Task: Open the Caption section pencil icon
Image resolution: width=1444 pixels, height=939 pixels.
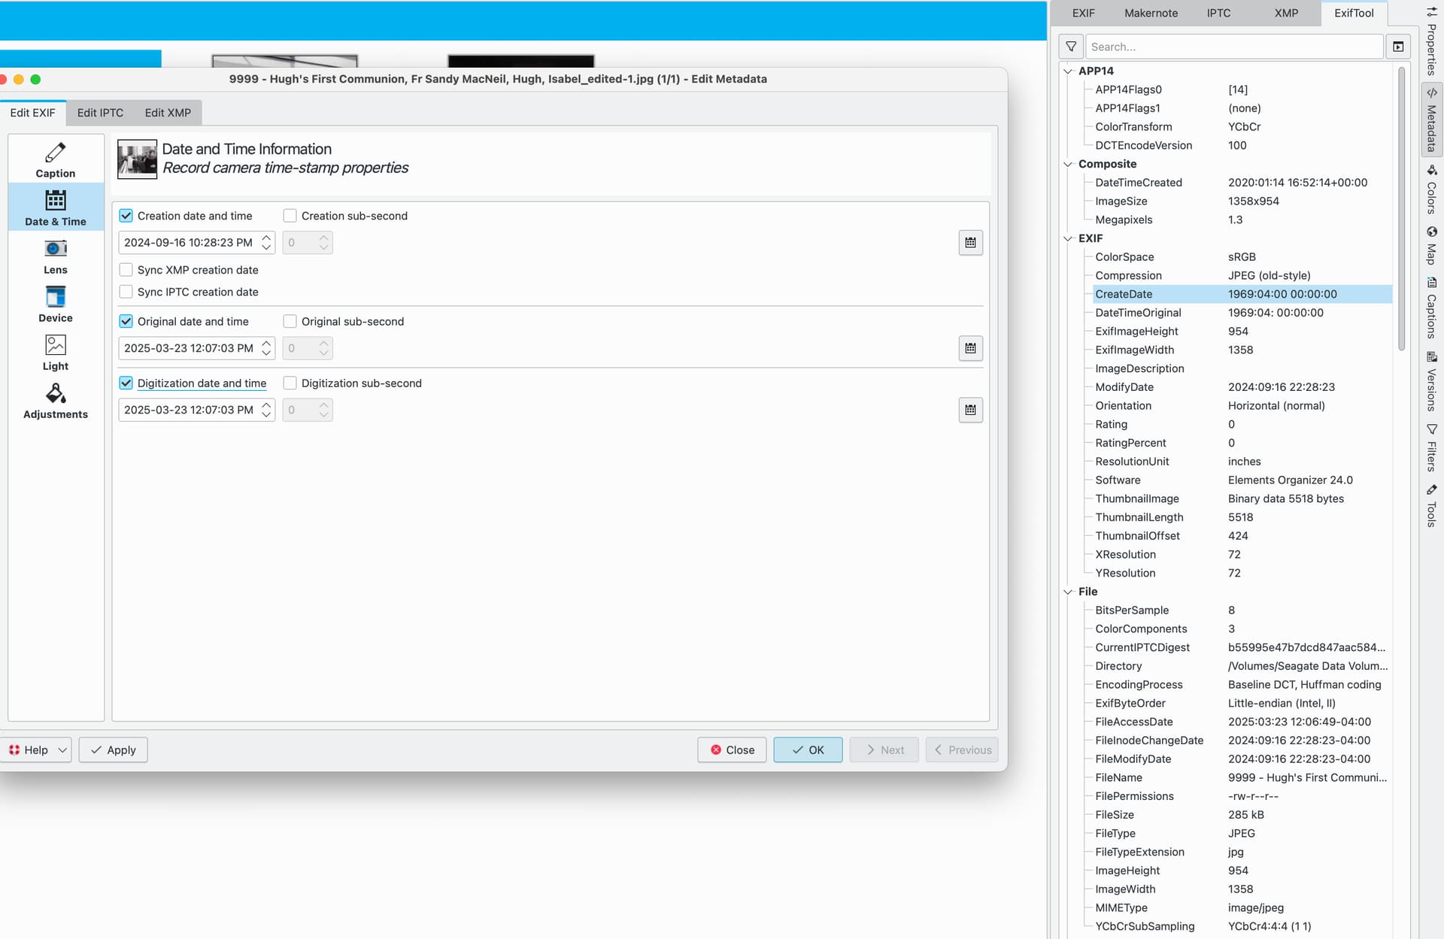Action: pos(55,153)
